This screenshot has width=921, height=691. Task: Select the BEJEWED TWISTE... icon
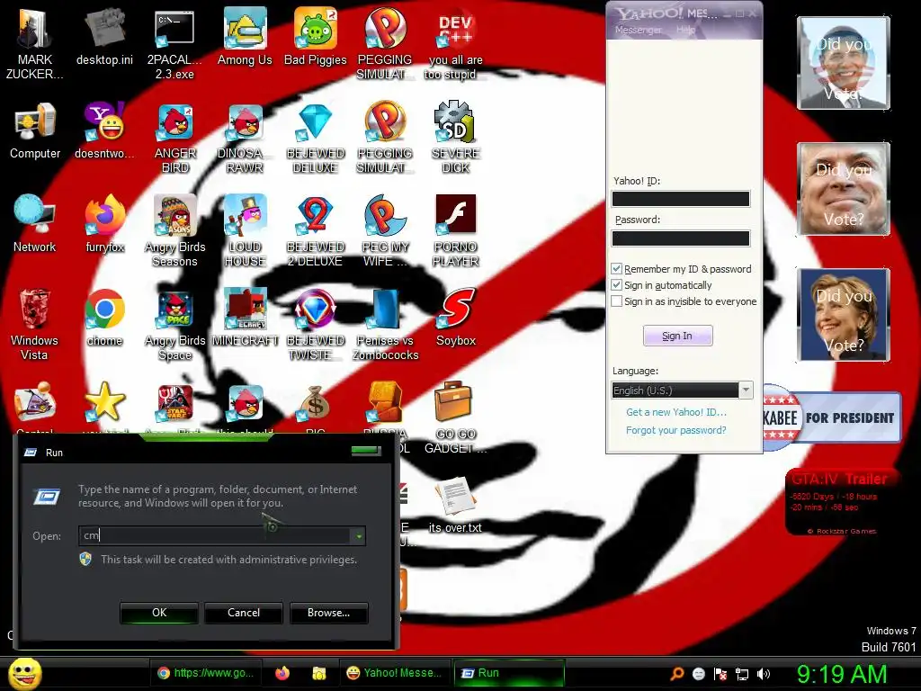click(x=316, y=325)
